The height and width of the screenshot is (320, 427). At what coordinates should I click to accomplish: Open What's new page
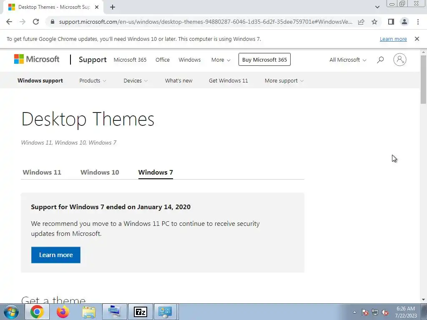pos(178,80)
